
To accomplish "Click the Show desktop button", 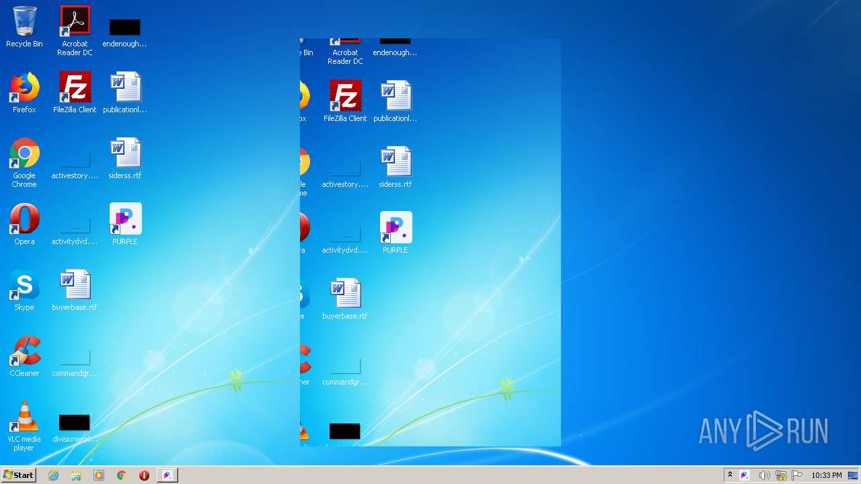I will [x=853, y=475].
